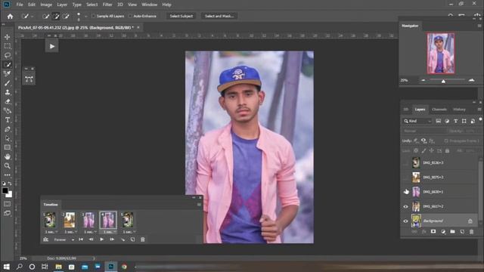Open the brush size options dropdown
The height and width of the screenshot is (272, 484).
click(85, 17)
